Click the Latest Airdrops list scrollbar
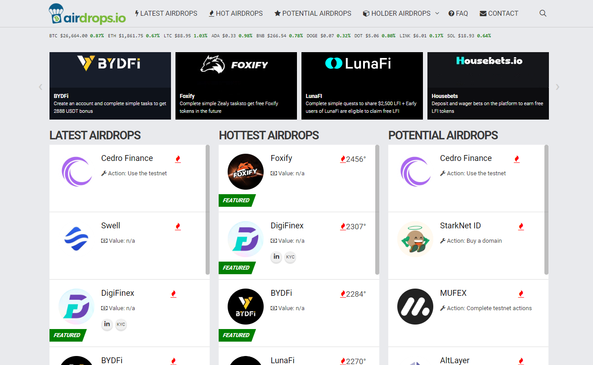 coord(207,209)
